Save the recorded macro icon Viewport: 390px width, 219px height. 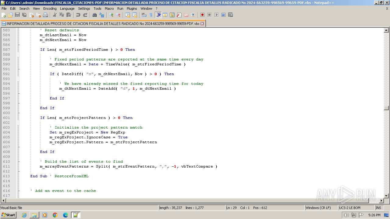(231, 15)
